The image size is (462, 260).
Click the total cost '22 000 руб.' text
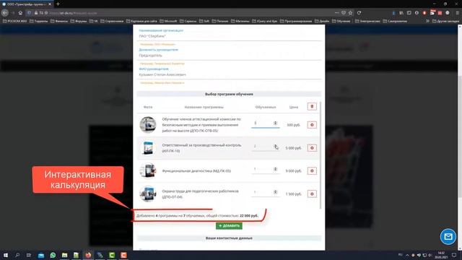[x=249, y=216]
